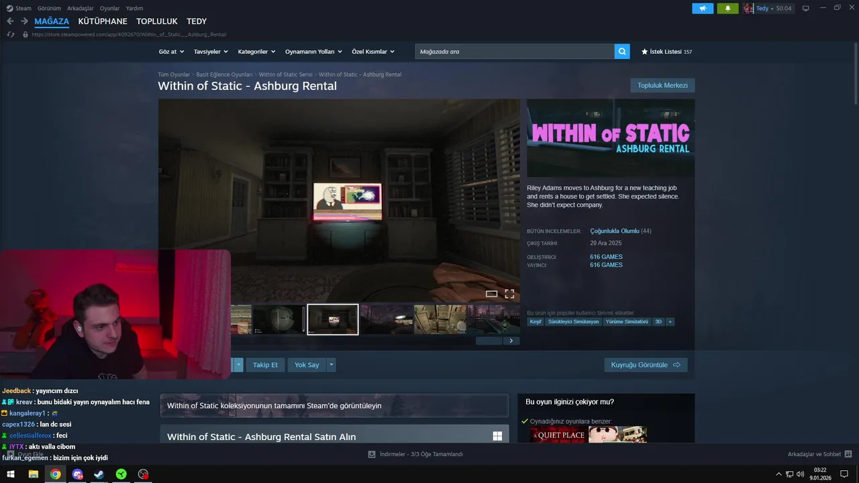Image resolution: width=859 pixels, height=483 pixels.
Task: Open Discord-like app with 9+ badge
Action: [77, 474]
